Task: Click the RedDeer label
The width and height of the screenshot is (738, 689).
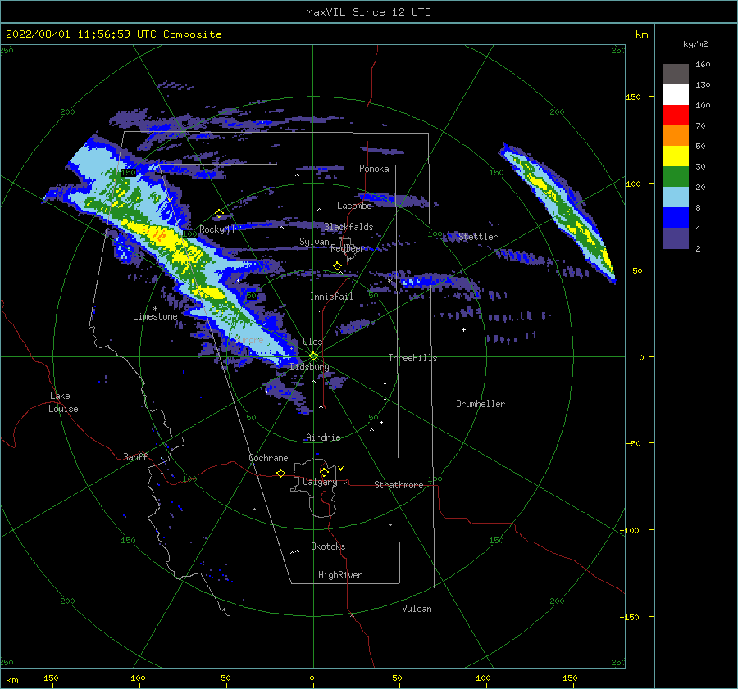Action: (348, 248)
